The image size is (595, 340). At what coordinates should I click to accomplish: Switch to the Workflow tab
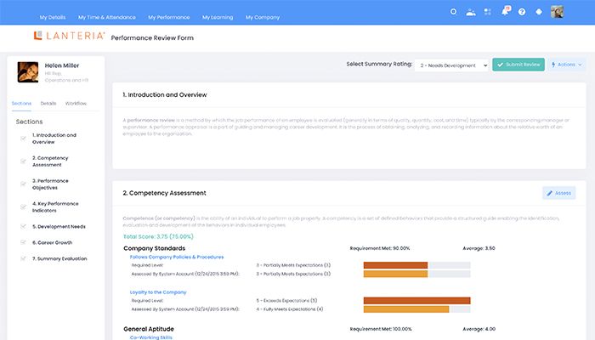pos(76,103)
